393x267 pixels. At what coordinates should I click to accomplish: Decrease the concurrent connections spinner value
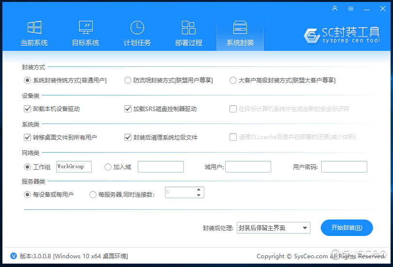point(198,195)
